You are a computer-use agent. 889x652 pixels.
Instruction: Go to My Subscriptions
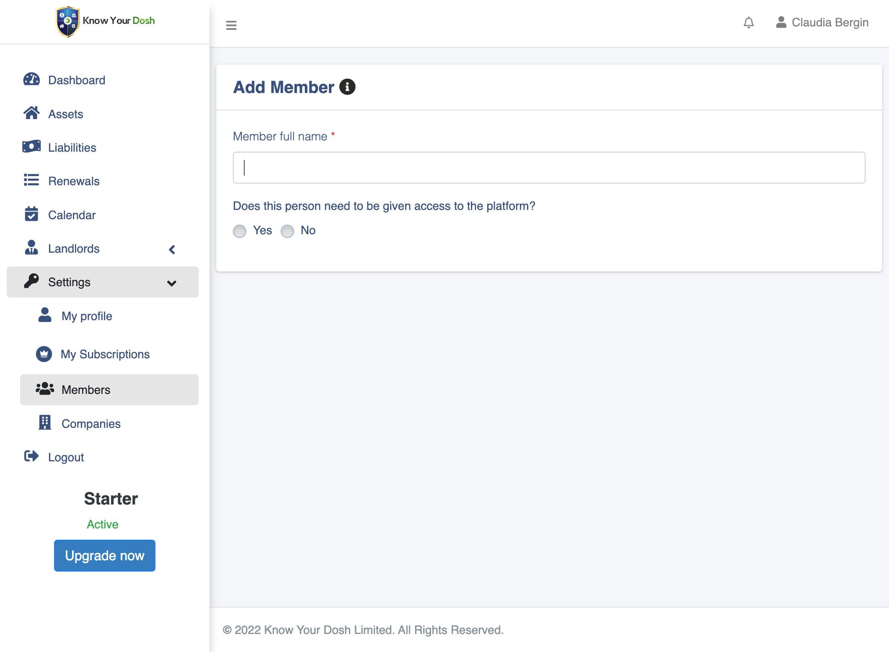click(105, 354)
